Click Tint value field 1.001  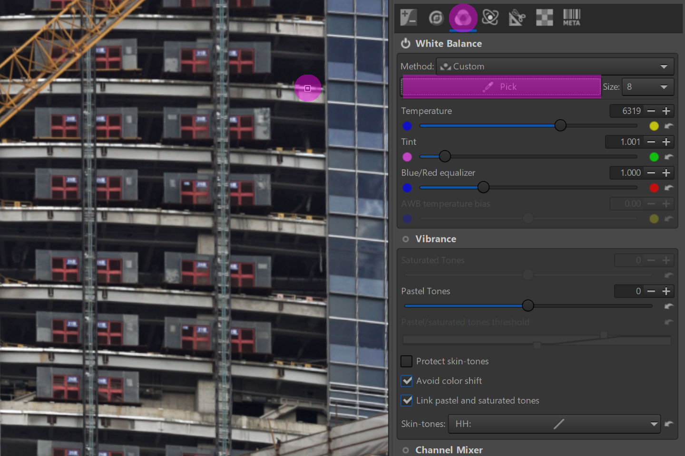click(625, 142)
